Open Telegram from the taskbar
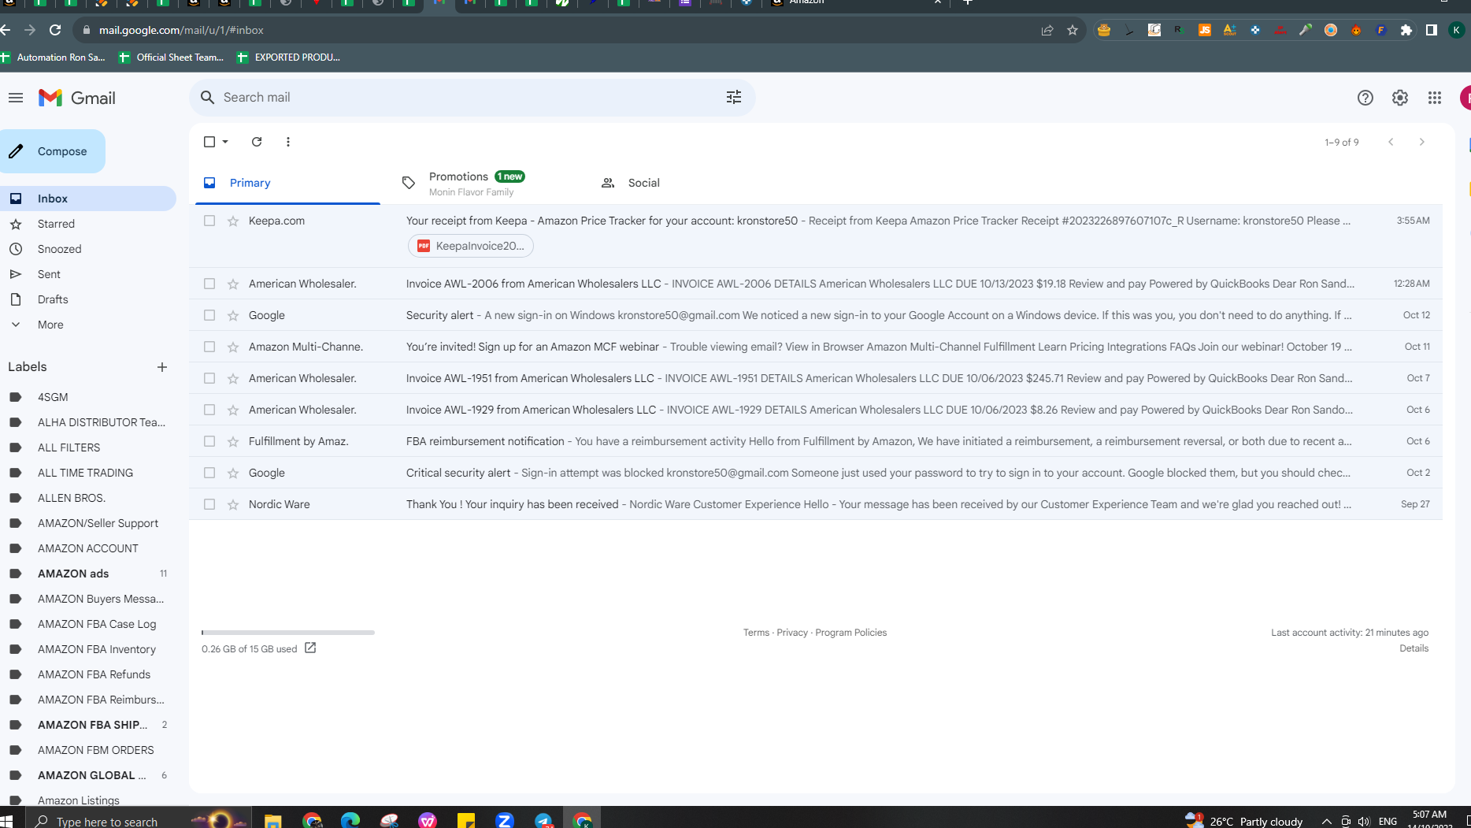 coord(543,820)
